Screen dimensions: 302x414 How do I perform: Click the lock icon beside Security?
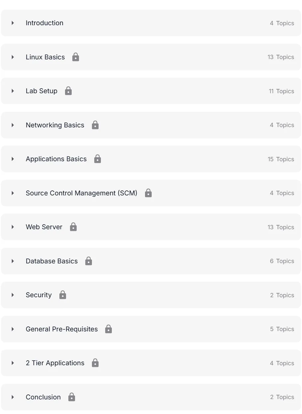63,295
